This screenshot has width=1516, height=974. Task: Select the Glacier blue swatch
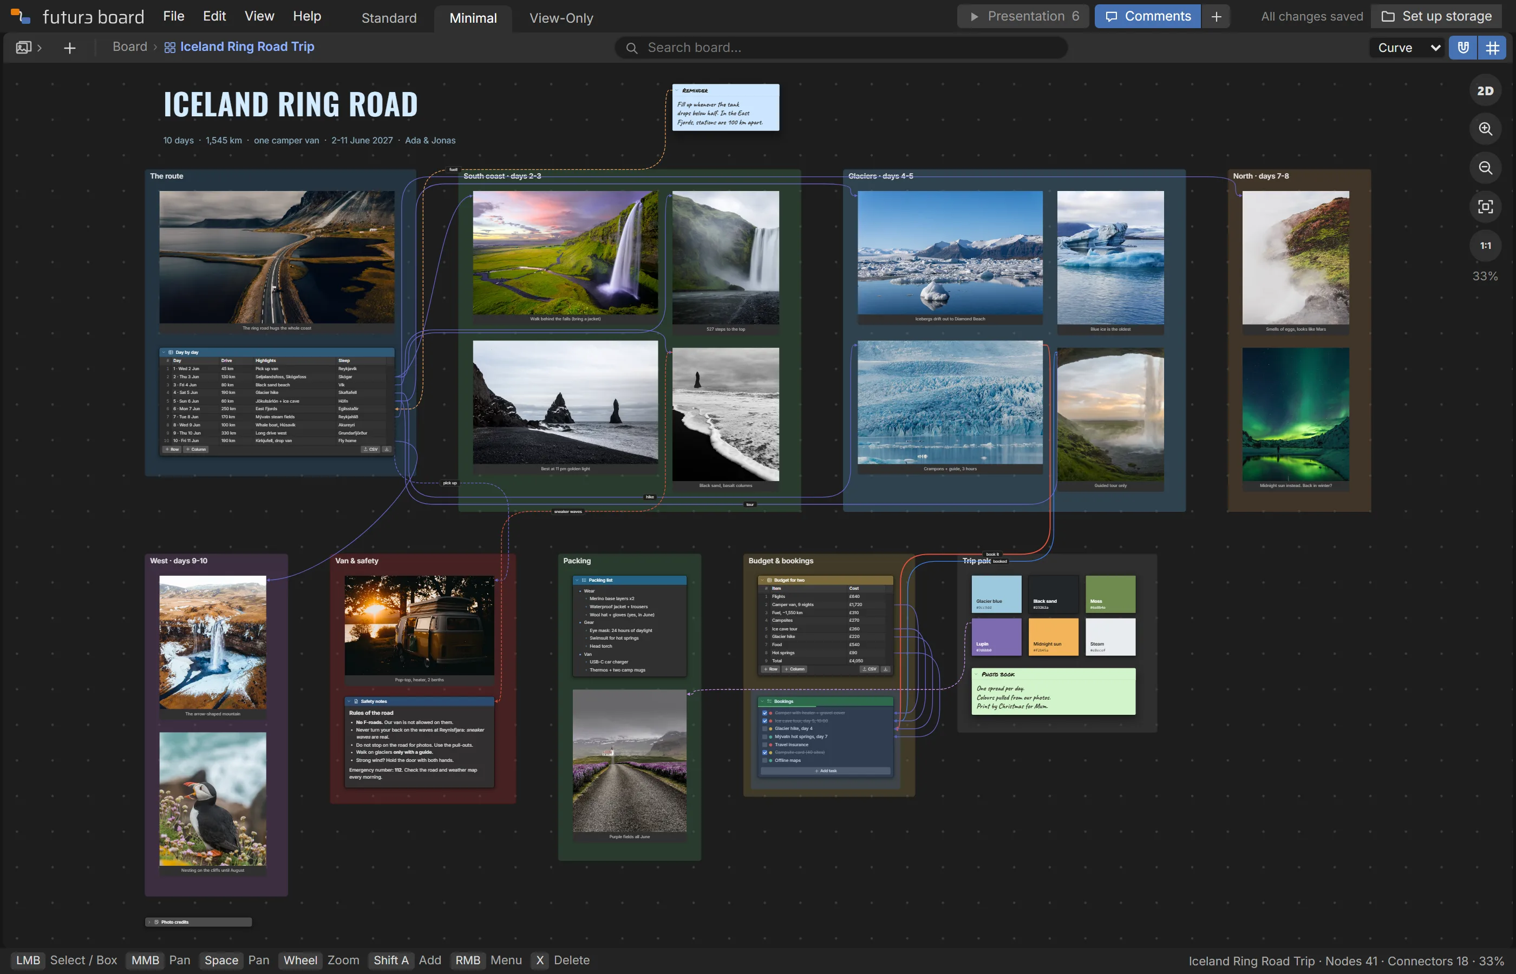(997, 594)
